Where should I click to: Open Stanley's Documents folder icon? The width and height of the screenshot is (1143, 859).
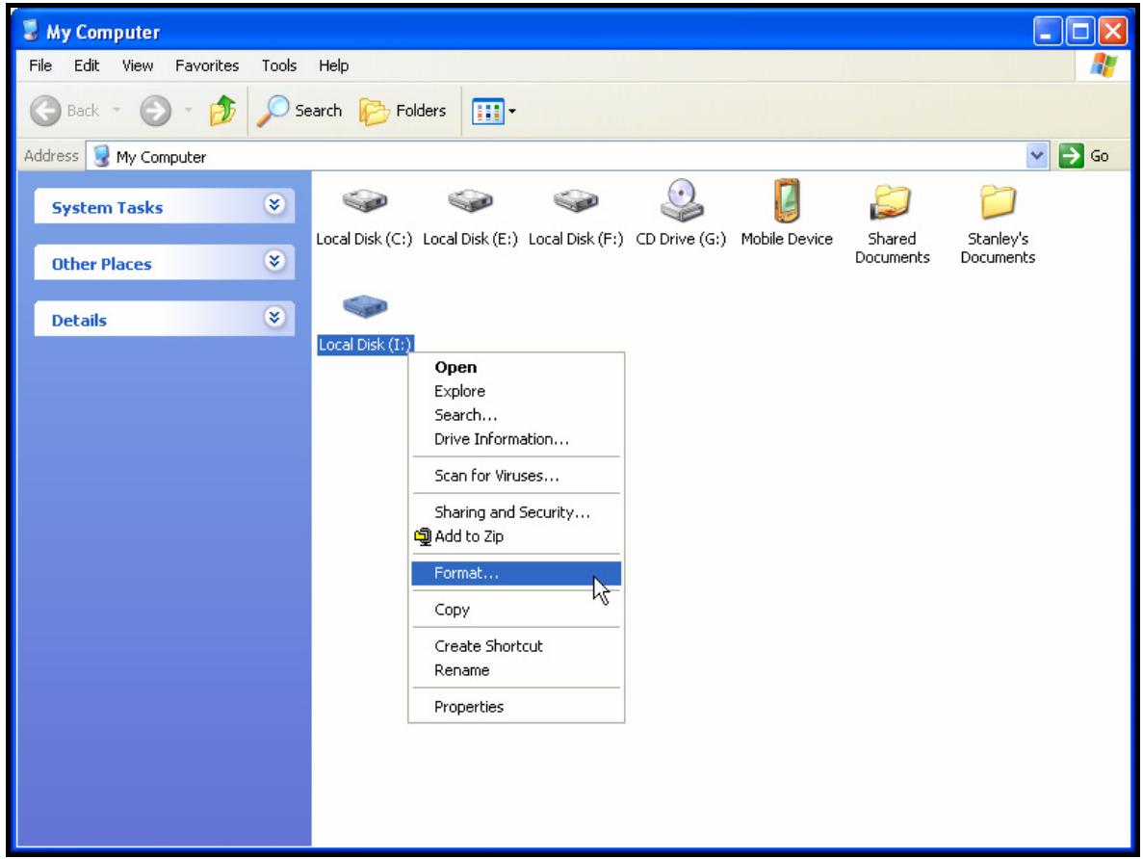(x=998, y=201)
